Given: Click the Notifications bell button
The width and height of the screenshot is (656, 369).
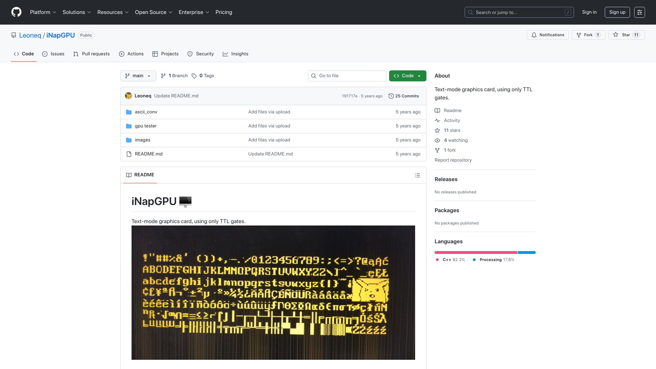Looking at the screenshot, I should pos(548,35).
